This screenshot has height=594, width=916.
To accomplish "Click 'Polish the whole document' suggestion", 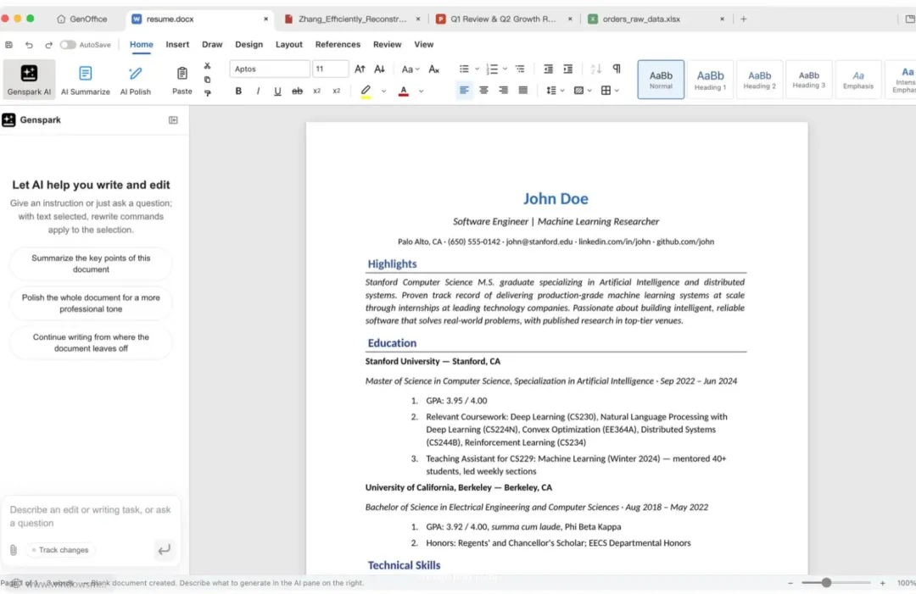I will click(91, 303).
